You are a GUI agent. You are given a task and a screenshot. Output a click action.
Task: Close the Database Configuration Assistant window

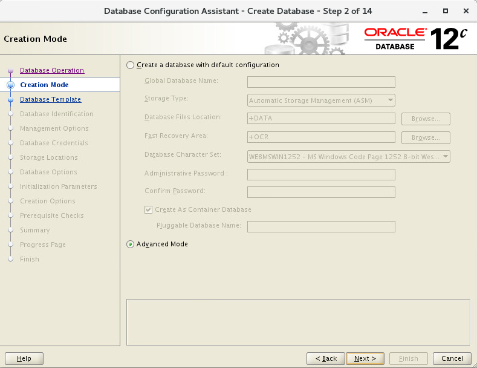click(x=466, y=11)
